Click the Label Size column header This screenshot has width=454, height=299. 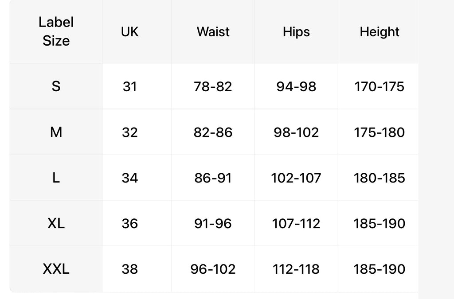pos(56,31)
